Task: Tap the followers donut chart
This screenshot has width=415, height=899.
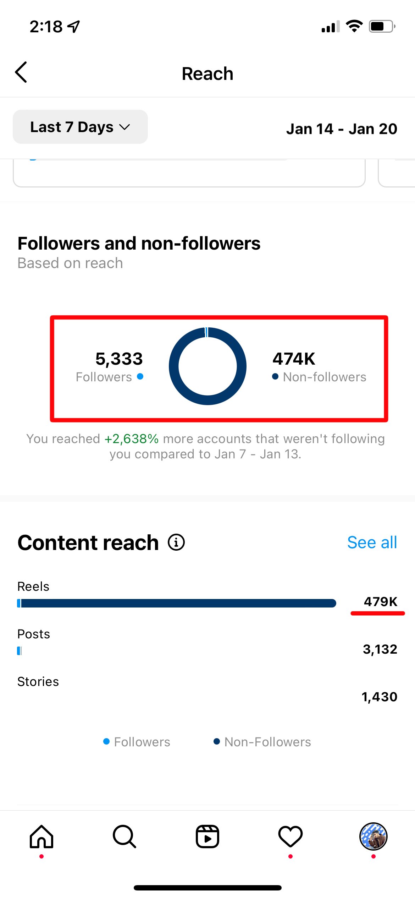Action: click(x=207, y=366)
